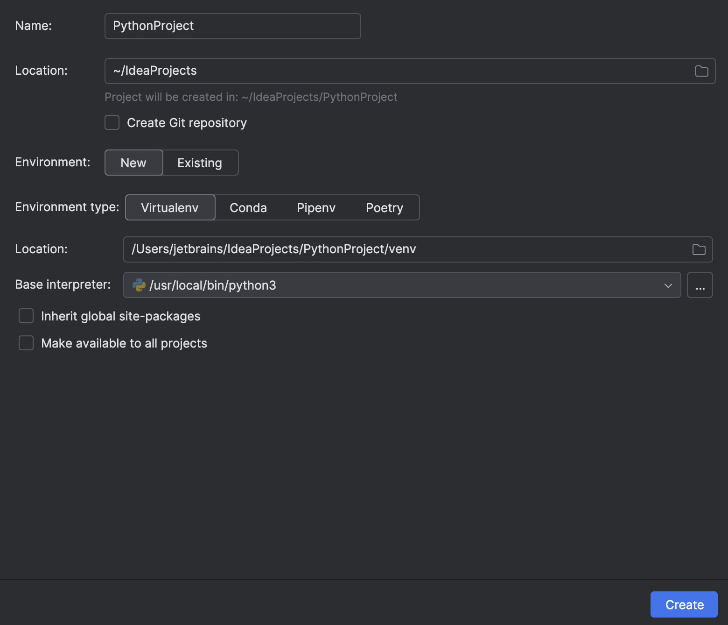Switch environment type to Poetry
Viewport: 728px width, 625px height.
pos(384,207)
